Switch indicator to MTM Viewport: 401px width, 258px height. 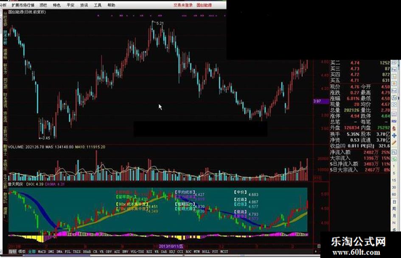tap(196, 252)
